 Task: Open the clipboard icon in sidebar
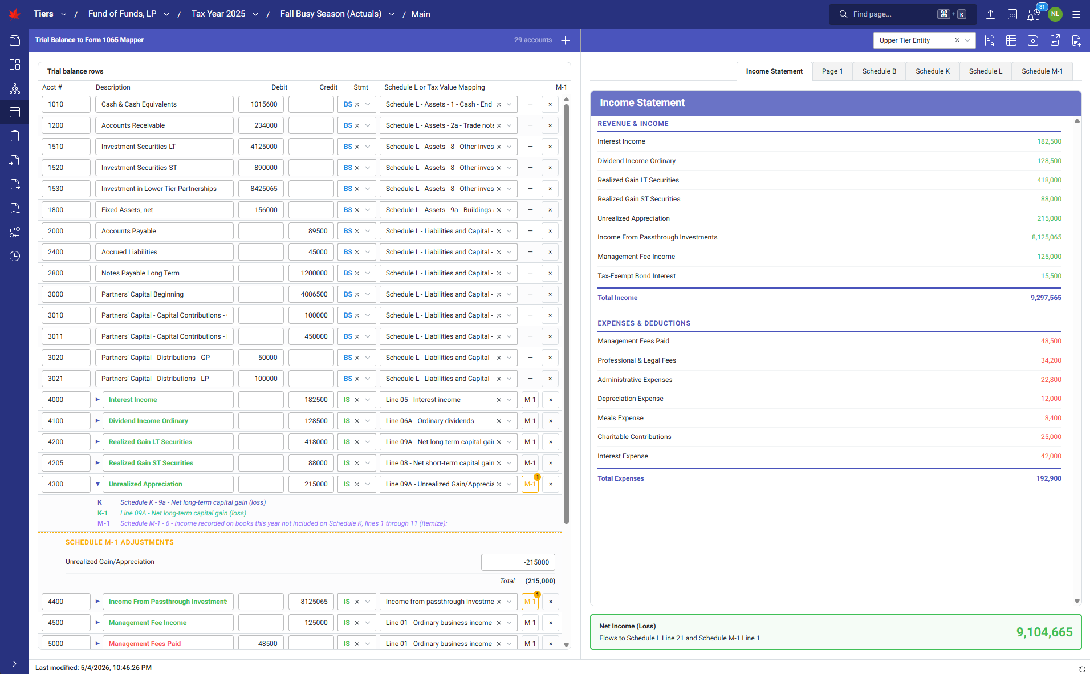click(x=15, y=136)
